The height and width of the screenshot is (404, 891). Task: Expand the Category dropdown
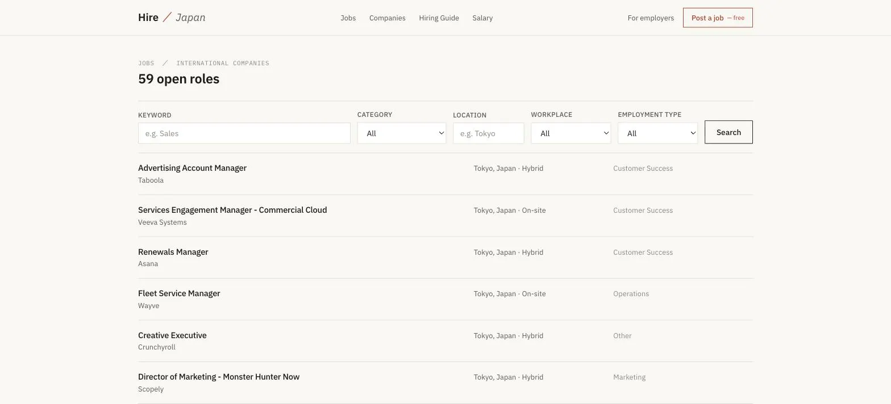[x=402, y=133]
